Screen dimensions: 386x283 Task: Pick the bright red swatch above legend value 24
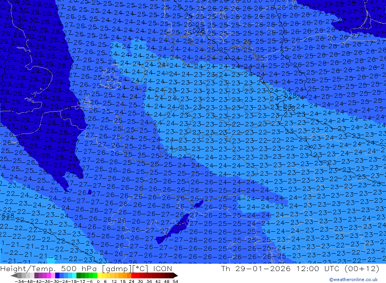click(133, 276)
